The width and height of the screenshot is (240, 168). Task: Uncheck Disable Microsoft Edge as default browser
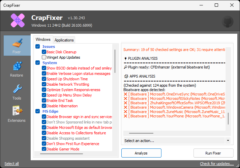44,128
